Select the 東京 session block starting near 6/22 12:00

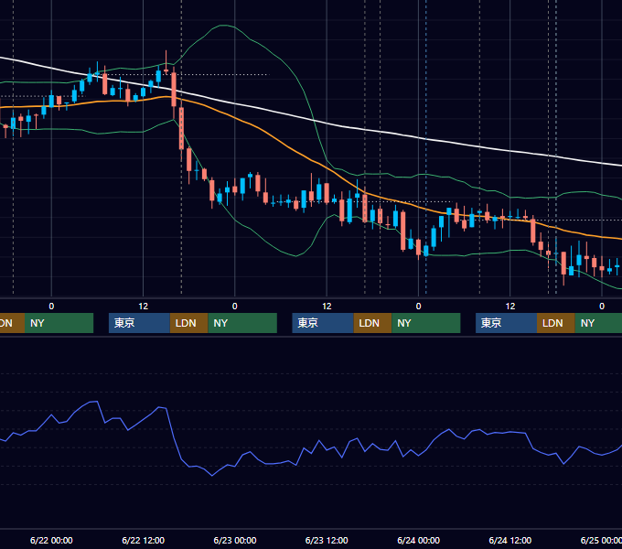point(139,323)
